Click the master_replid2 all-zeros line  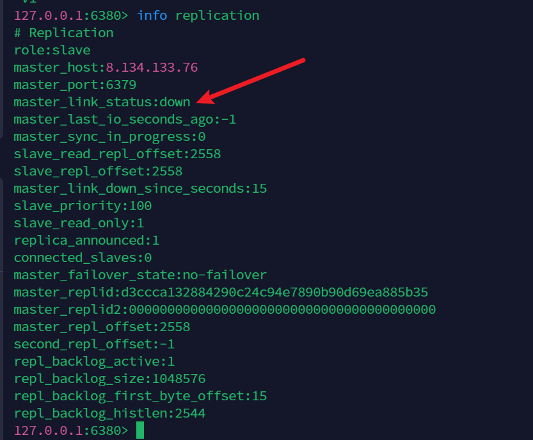click(x=225, y=309)
